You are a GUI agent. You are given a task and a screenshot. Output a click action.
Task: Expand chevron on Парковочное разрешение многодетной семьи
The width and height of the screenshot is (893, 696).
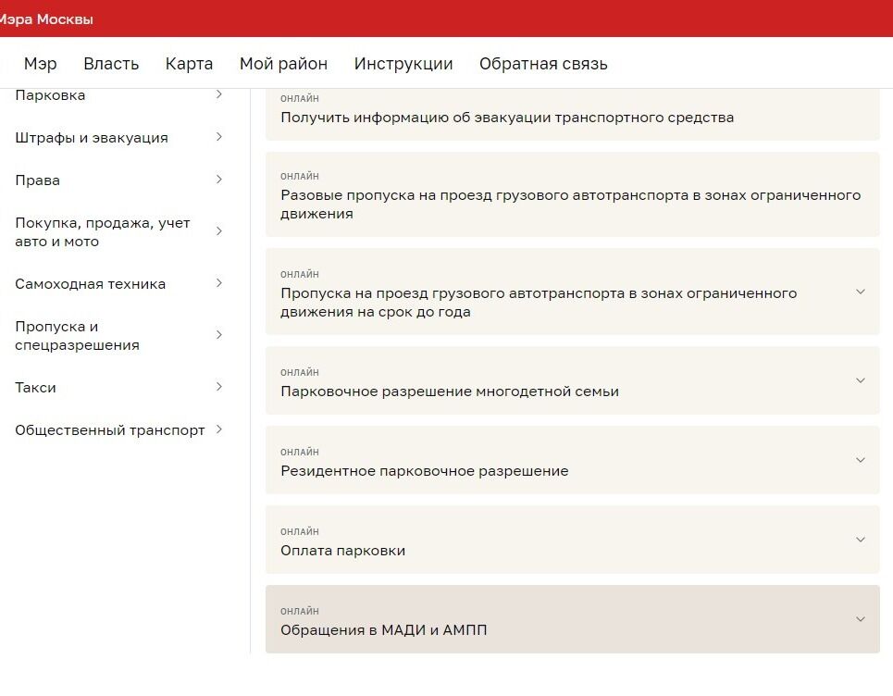861,380
